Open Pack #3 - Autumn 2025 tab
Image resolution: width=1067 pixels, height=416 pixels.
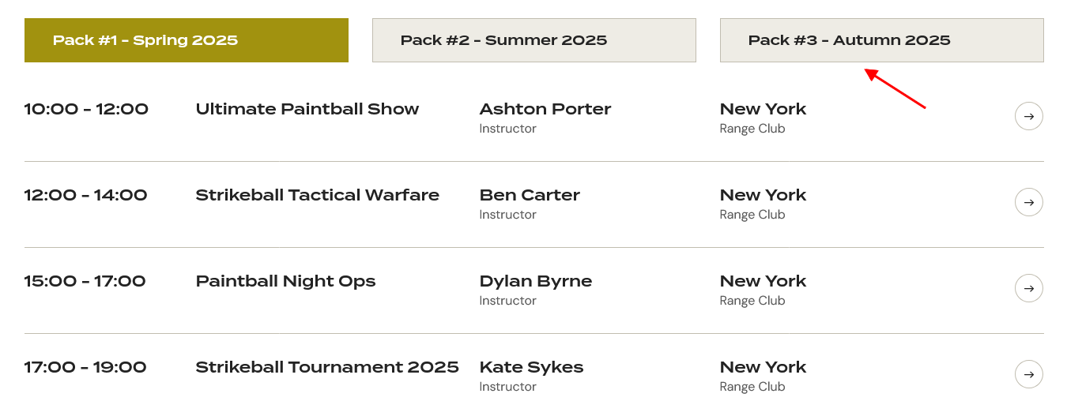point(882,40)
